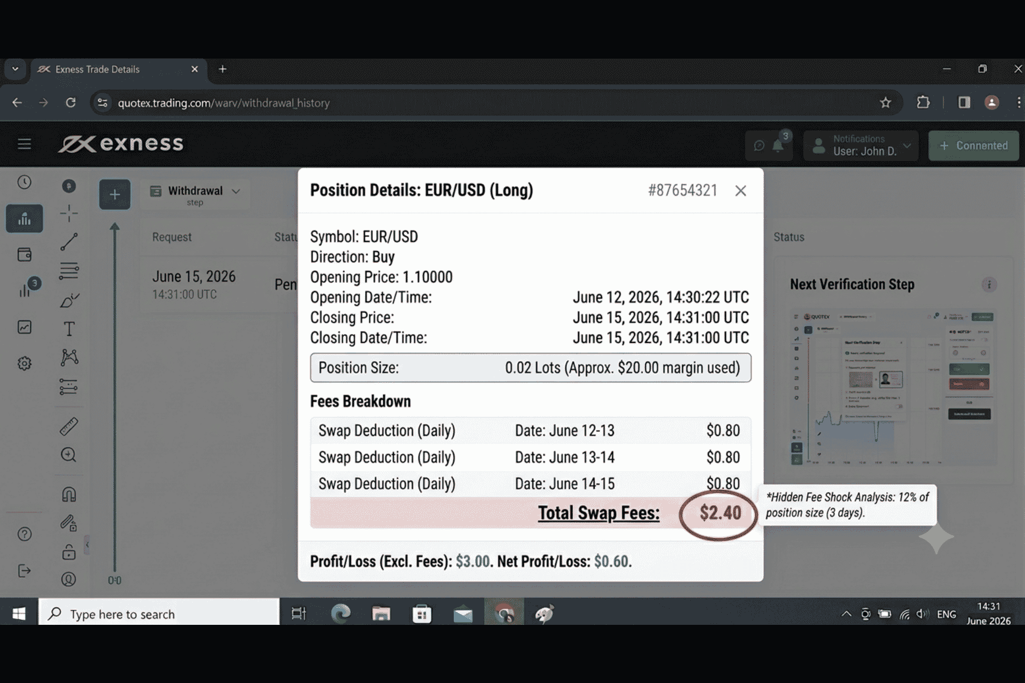Click the Connected button

(974, 146)
